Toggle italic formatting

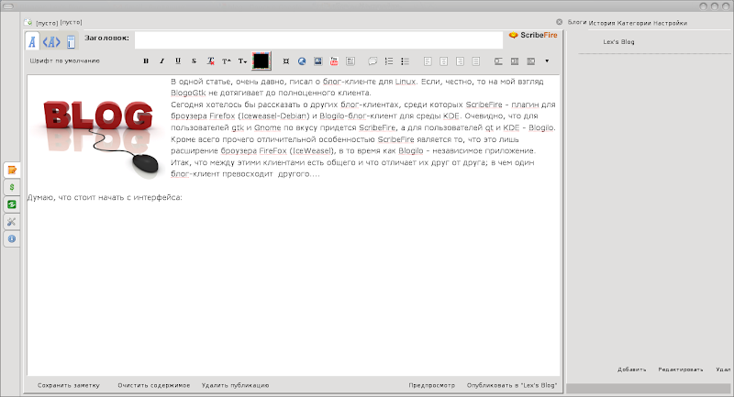click(162, 61)
